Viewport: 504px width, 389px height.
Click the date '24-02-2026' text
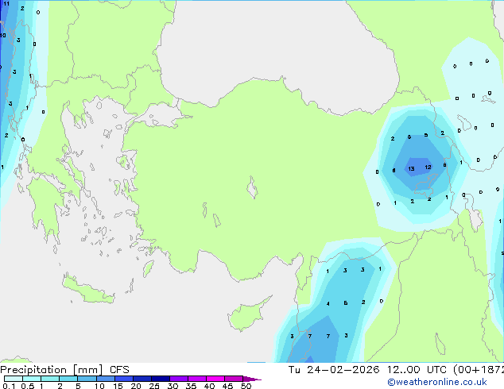[343, 370]
